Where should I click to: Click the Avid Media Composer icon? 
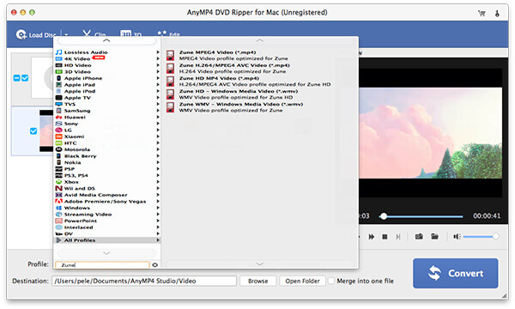(x=58, y=195)
